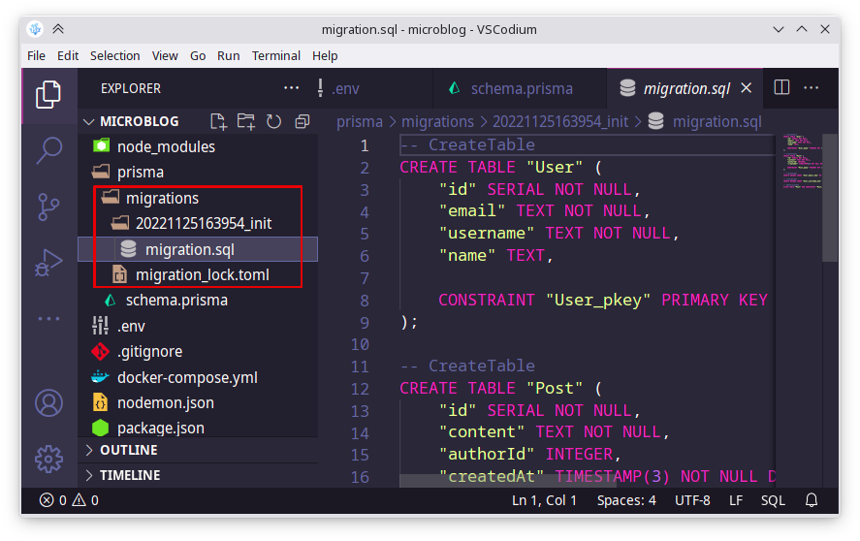
Task: Open the File menu
Action: 36,56
